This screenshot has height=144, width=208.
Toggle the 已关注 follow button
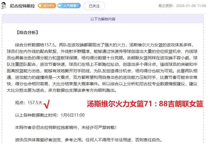(94, 6)
